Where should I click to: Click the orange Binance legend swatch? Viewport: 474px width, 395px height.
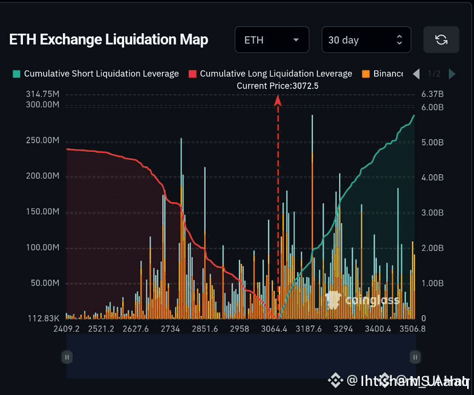click(366, 74)
